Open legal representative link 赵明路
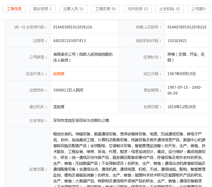Image resolution: width=212 pixels, height=187 pixels. coord(59,74)
